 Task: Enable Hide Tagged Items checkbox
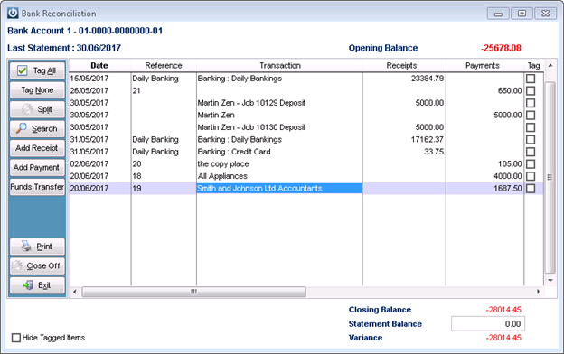pyautogui.click(x=16, y=338)
